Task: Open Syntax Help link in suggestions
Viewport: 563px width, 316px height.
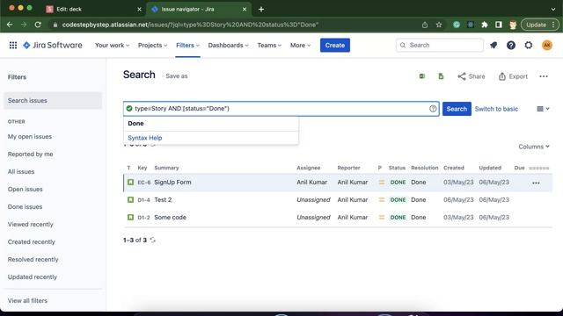Action: click(x=145, y=138)
